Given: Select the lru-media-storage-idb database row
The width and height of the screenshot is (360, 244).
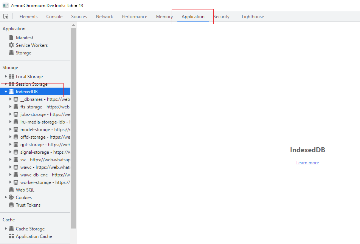Looking at the screenshot, I should coord(35,122).
